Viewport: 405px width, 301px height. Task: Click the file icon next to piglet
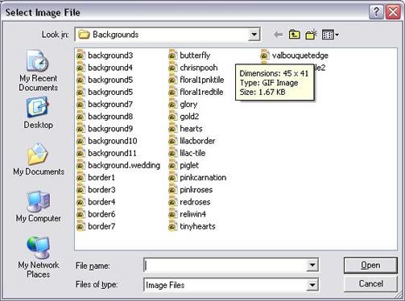172,165
